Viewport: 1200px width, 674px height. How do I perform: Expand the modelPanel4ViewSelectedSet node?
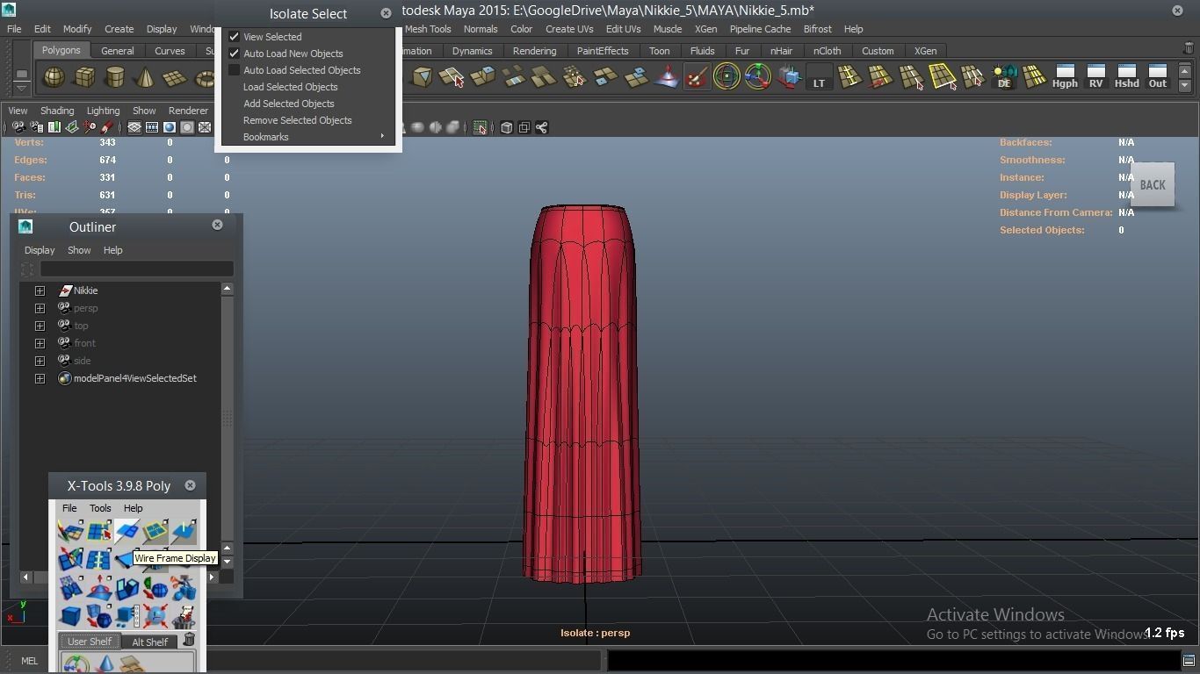click(40, 378)
